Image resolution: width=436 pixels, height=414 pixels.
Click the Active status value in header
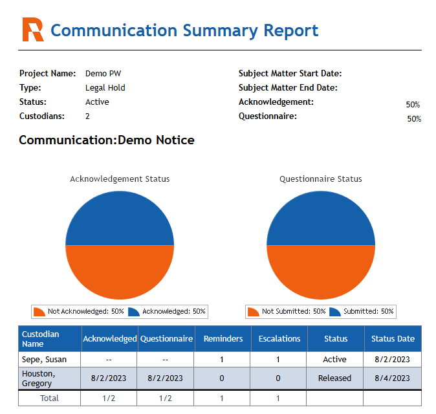[97, 102]
